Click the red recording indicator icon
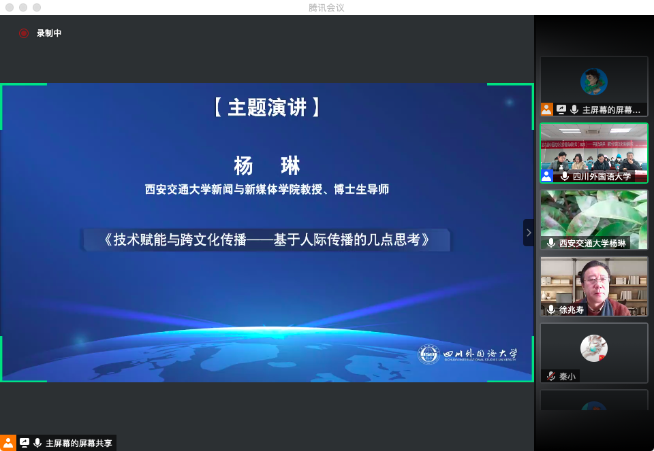The width and height of the screenshot is (654, 451). [x=24, y=33]
